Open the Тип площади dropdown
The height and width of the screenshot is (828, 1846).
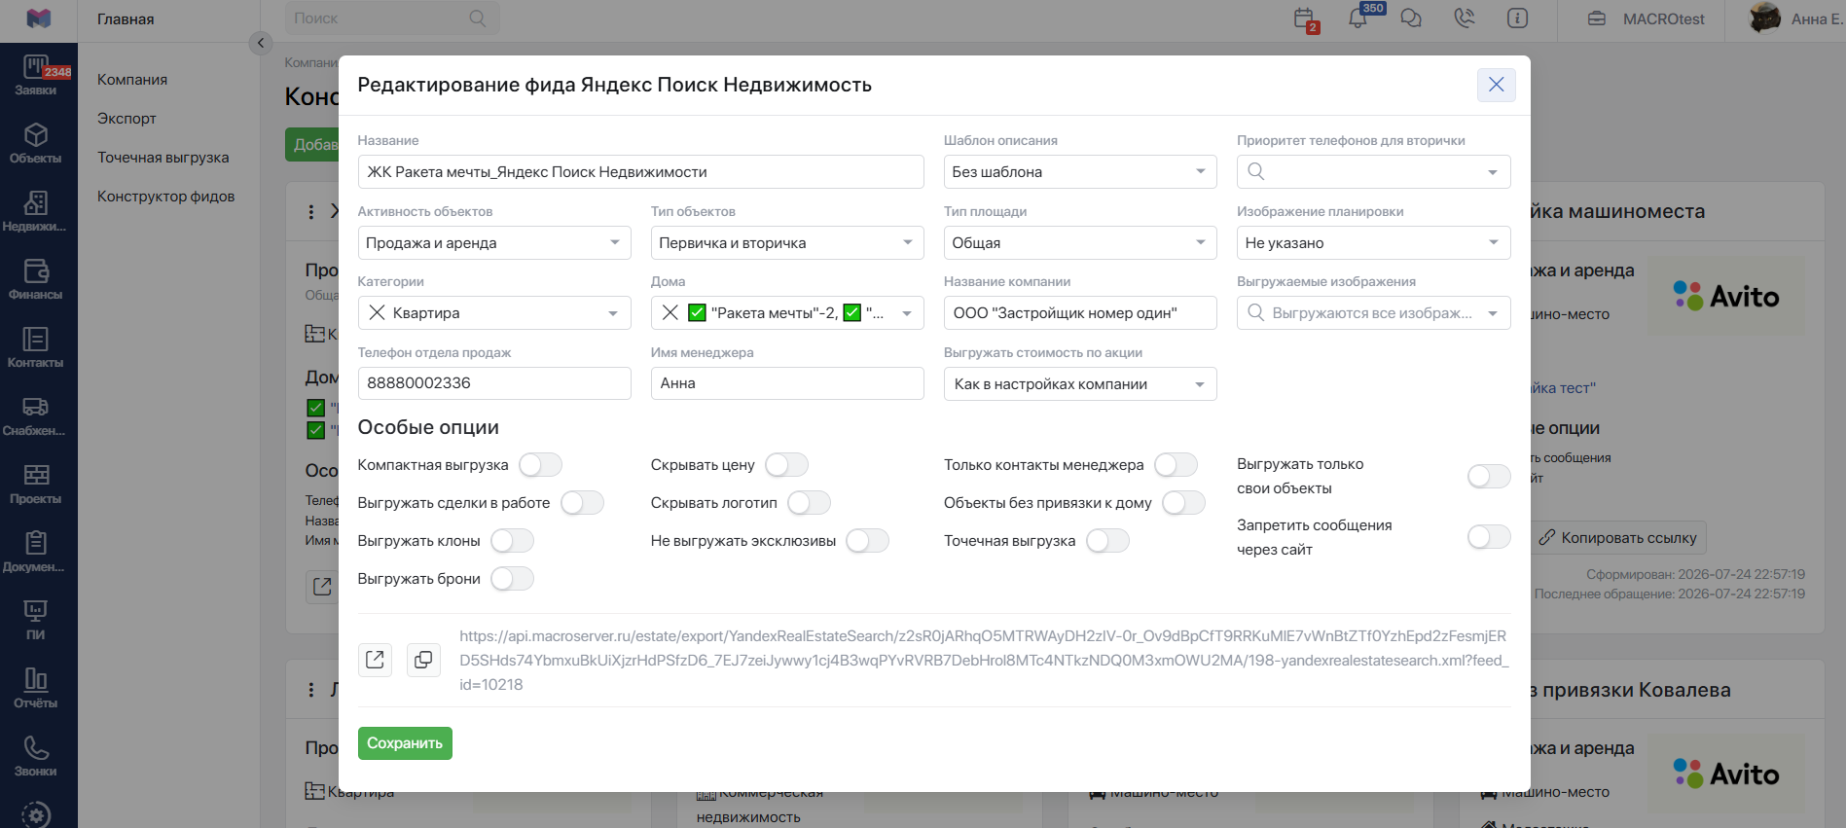pos(1080,243)
